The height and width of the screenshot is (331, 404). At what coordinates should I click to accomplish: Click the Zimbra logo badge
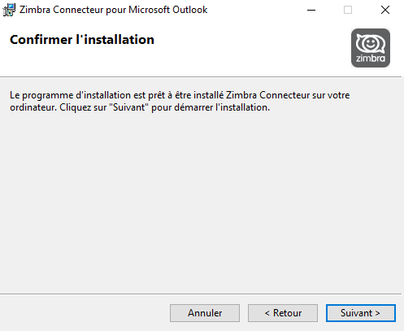371,48
